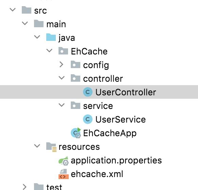Collapse the service package chevron

click(62, 105)
